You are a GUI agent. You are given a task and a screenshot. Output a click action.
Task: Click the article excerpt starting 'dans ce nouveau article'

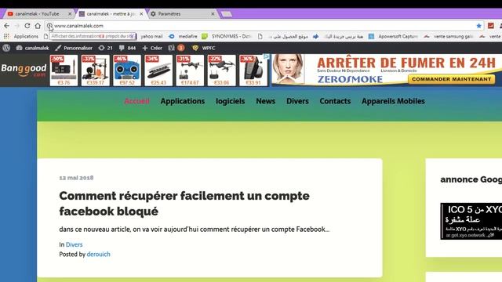[x=194, y=230]
